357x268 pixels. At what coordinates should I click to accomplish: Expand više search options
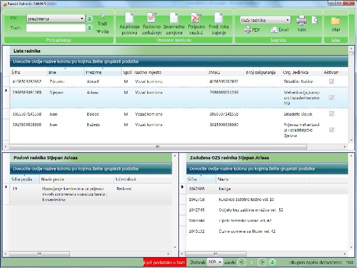click(103, 31)
